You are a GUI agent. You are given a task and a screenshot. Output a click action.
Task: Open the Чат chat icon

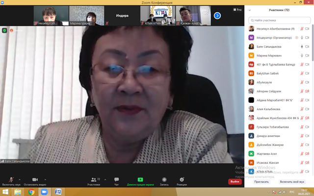pos(116,181)
